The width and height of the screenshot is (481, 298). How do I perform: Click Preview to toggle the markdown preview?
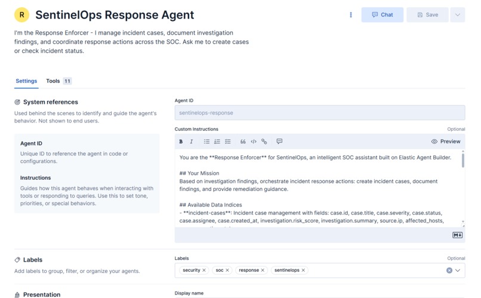(x=446, y=142)
